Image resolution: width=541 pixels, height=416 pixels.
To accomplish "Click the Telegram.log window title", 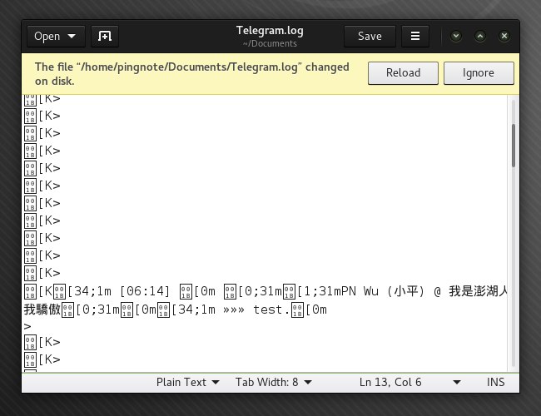I will (270, 30).
